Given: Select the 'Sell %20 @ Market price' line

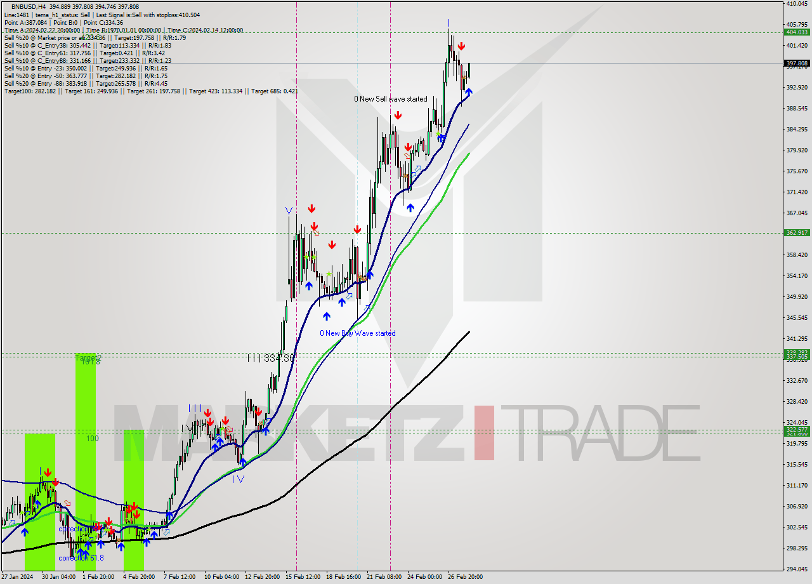Looking at the screenshot, I should click(95, 37).
